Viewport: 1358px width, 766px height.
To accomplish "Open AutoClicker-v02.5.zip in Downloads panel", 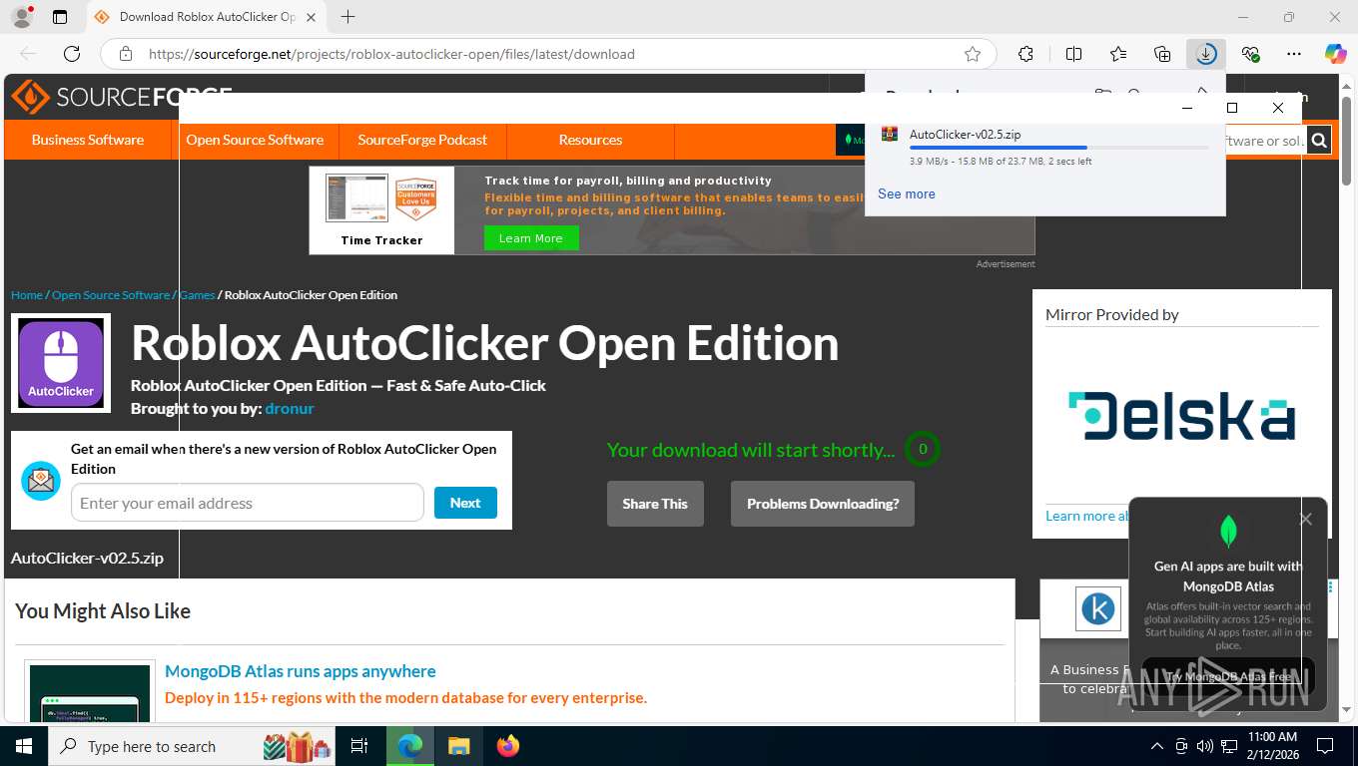I will click(965, 135).
